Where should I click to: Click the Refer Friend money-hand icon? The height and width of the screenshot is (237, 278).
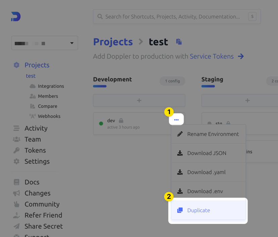coord(16,215)
